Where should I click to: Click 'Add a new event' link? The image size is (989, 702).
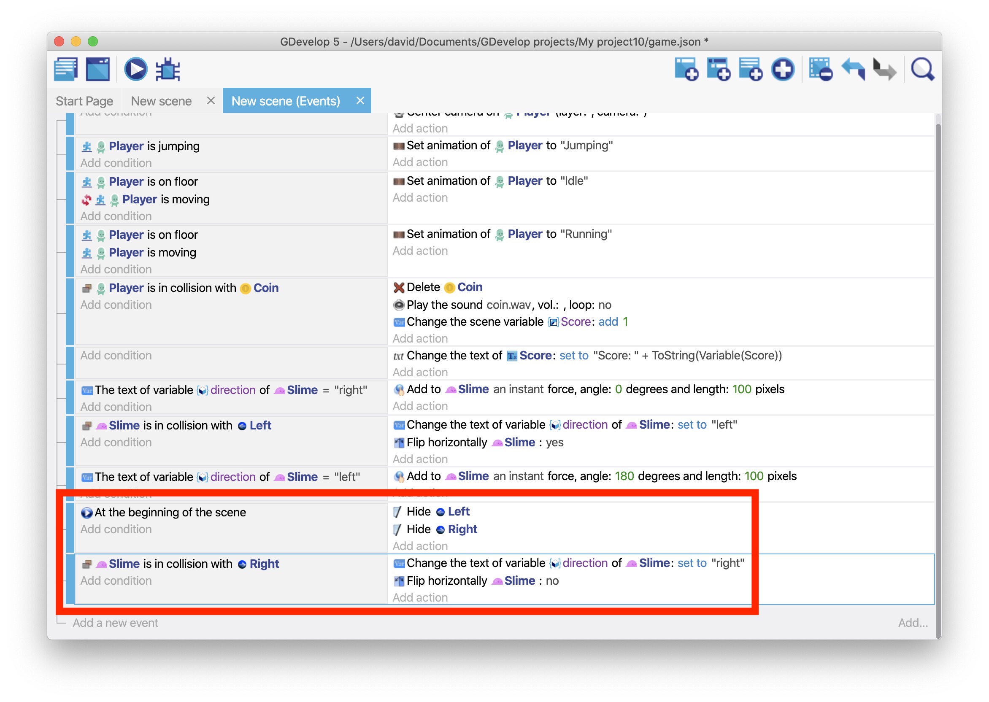116,623
